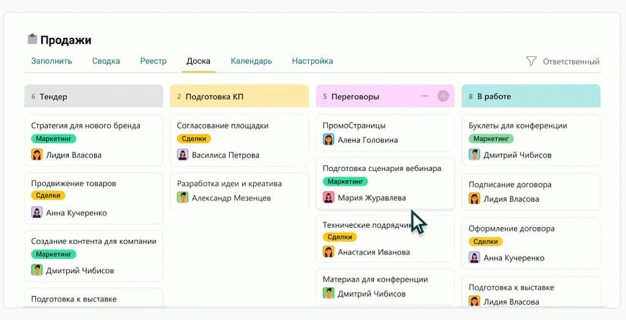Click Анна Кучеренко avatar on Оформление договора

[474, 258]
